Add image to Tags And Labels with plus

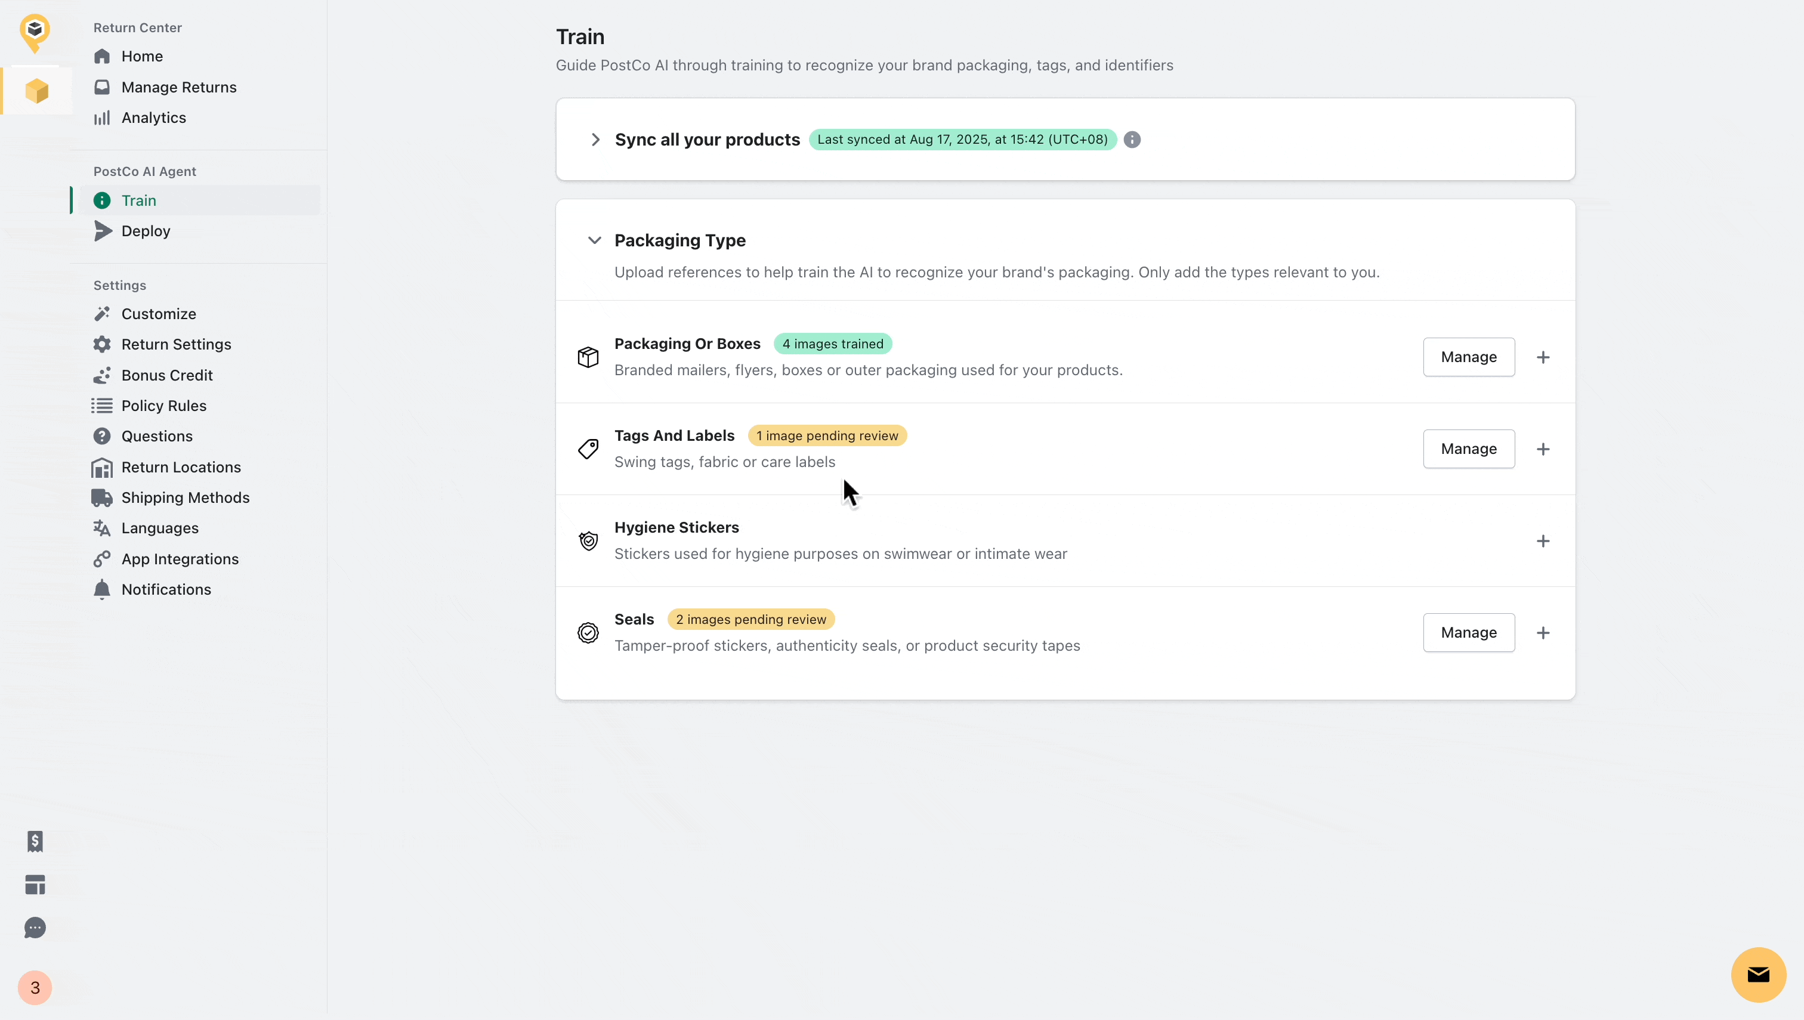tap(1543, 449)
